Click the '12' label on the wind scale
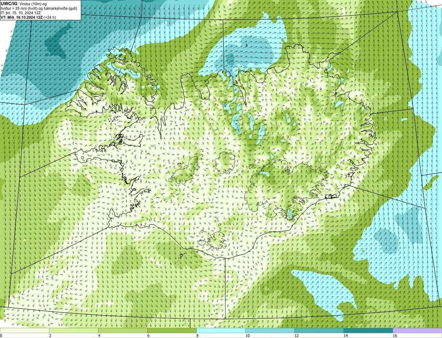This screenshot has width=442, height=338. [297, 336]
